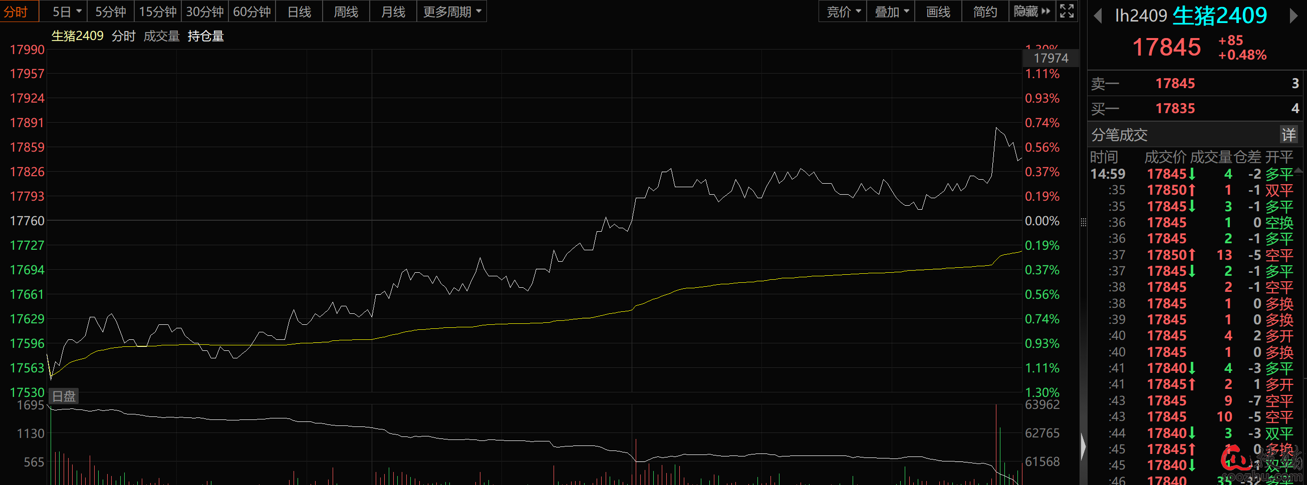Viewport: 1307px width, 485px height.
Task: Go to previous contract with left arrow
Action: [1098, 16]
